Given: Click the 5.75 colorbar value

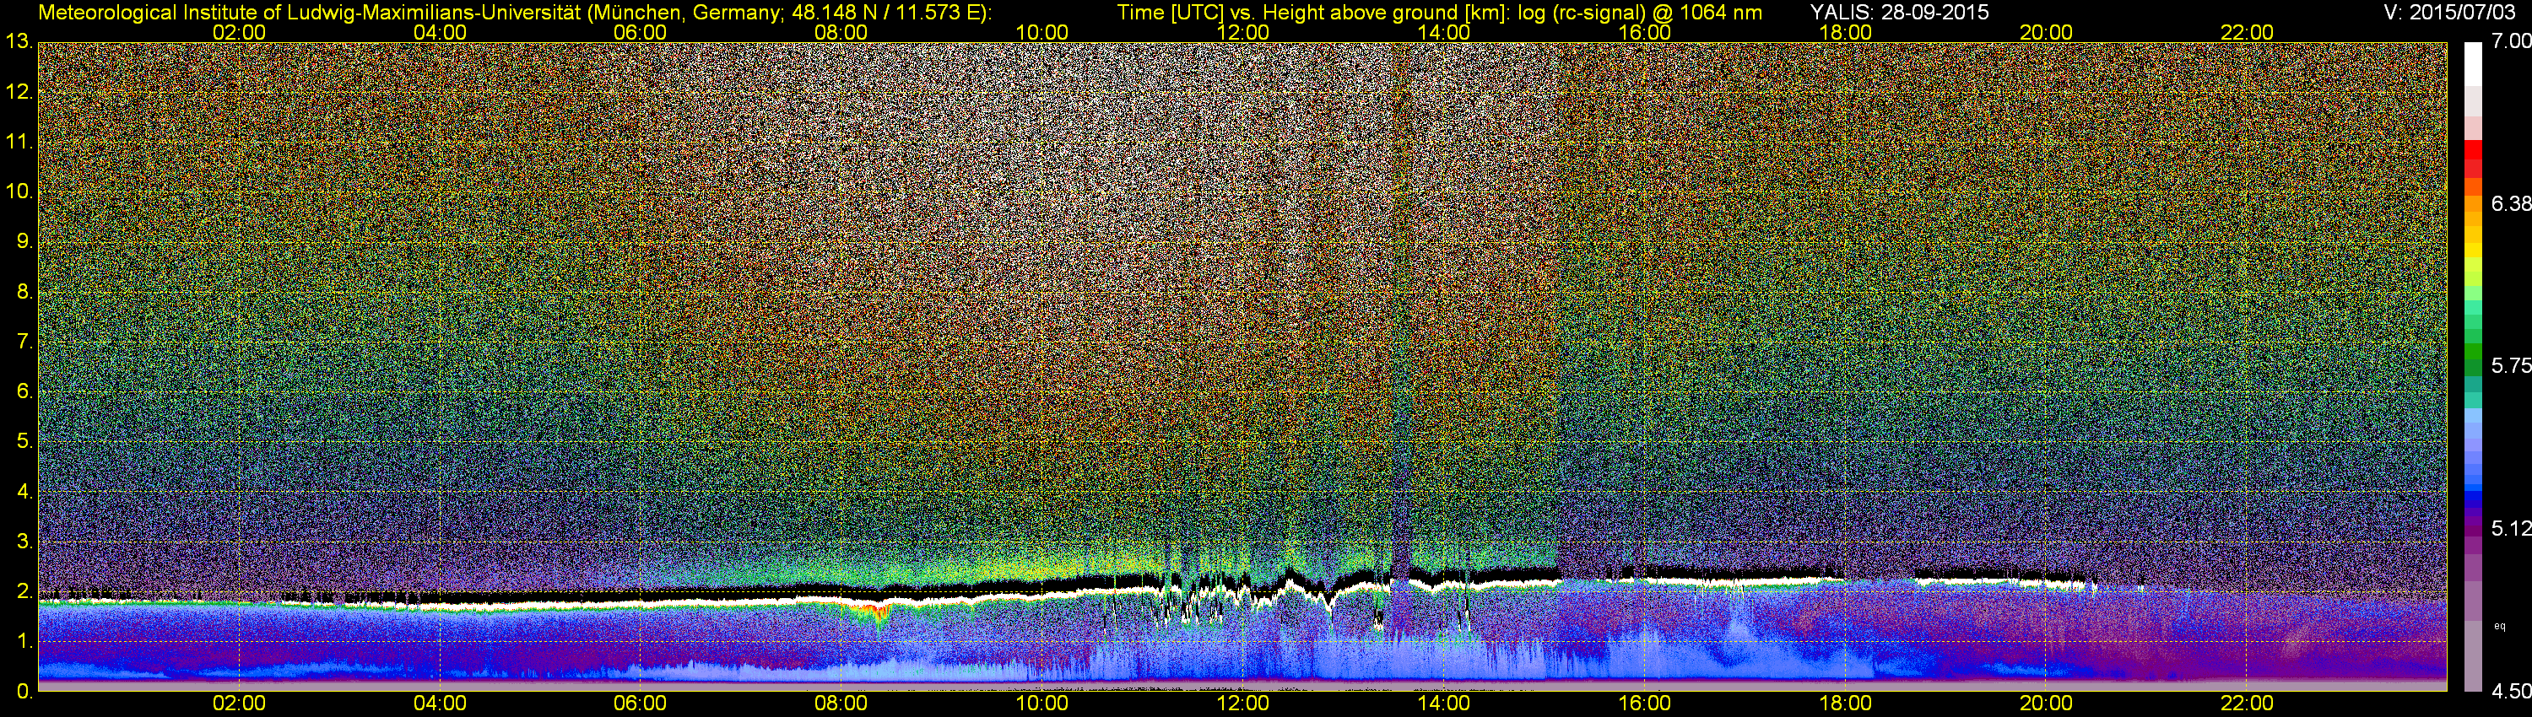Looking at the screenshot, I should click(x=2512, y=365).
